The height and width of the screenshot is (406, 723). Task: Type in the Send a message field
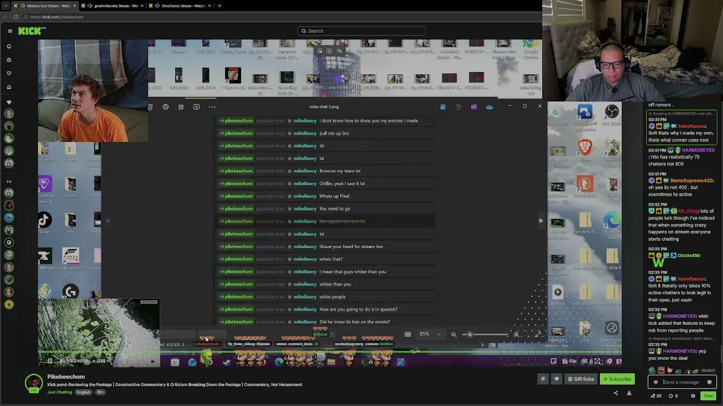point(682,382)
